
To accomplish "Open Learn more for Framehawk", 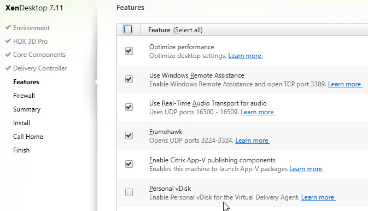I will [252, 140].
